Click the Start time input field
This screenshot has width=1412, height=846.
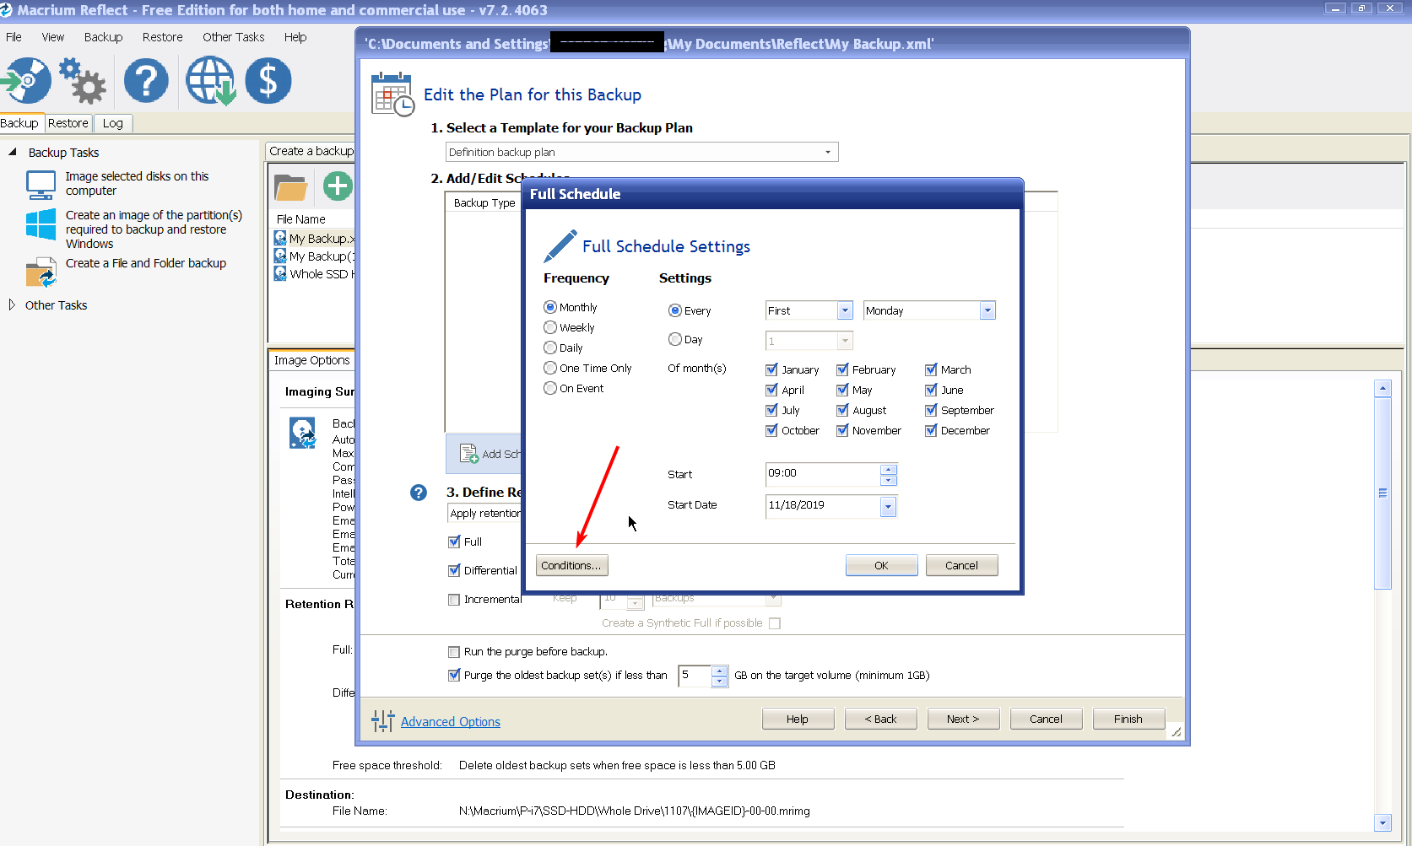(821, 474)
